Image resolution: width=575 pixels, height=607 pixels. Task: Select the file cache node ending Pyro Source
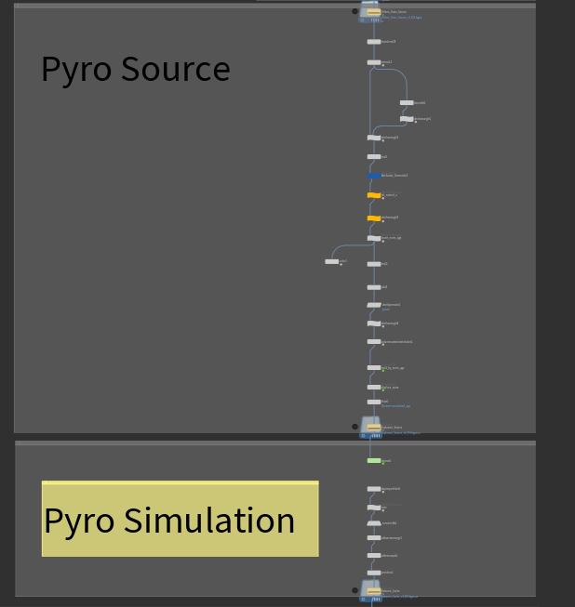tap(373, 429)
